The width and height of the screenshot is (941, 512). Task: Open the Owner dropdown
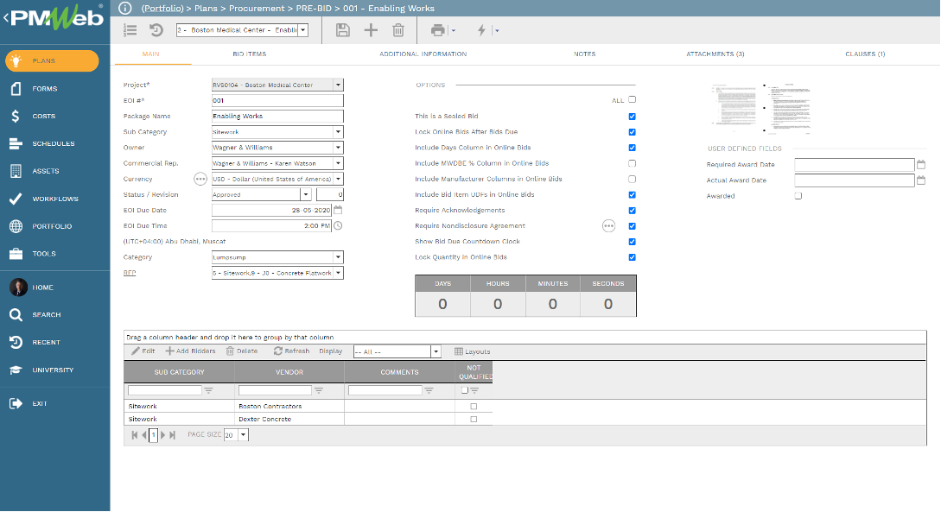tap(338, 148)
